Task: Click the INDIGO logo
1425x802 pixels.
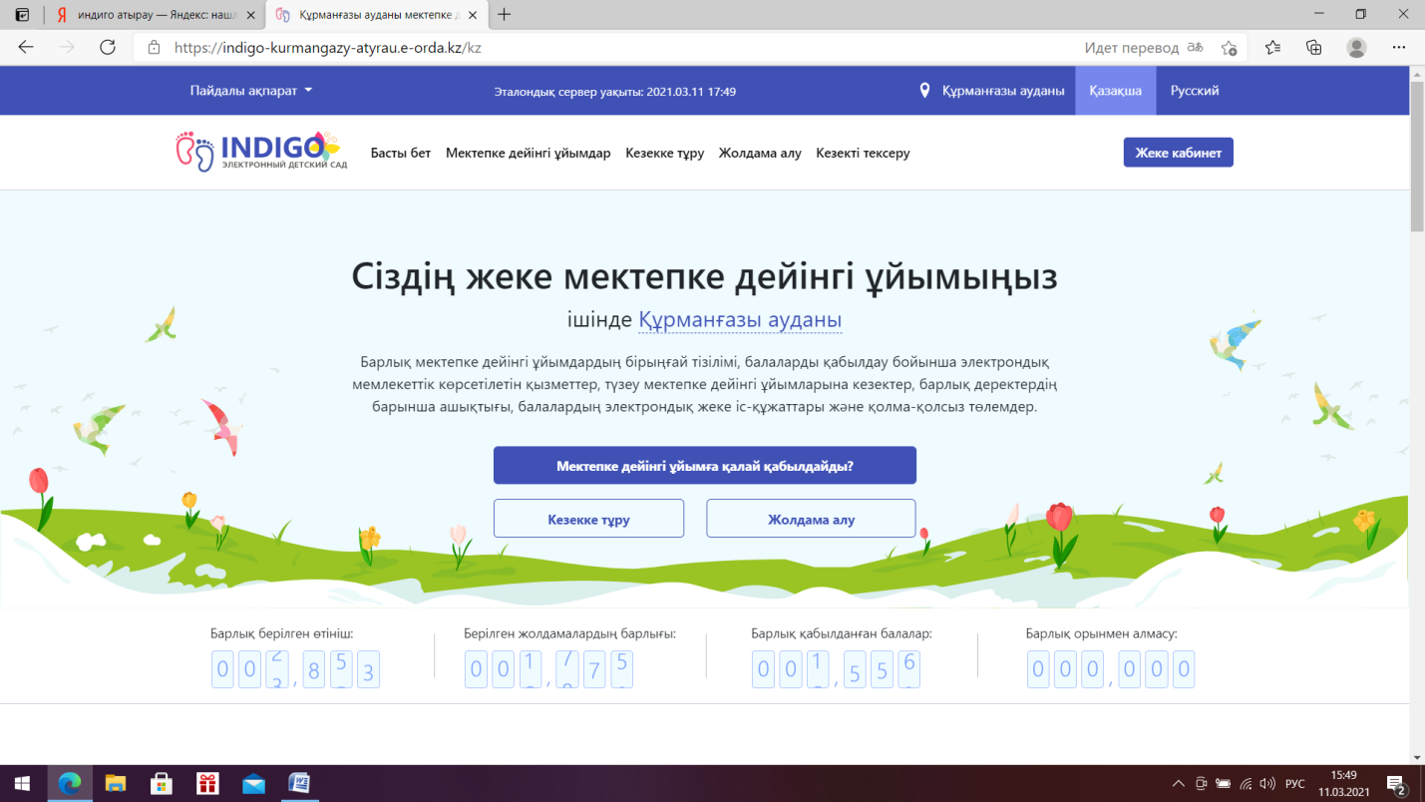Action: 260,152
